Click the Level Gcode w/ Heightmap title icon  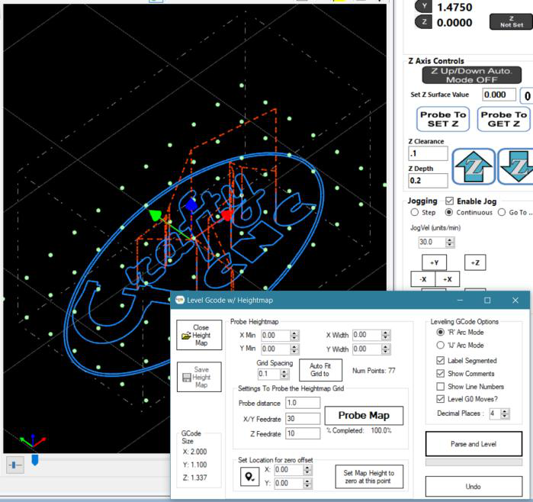pos(180,300)
